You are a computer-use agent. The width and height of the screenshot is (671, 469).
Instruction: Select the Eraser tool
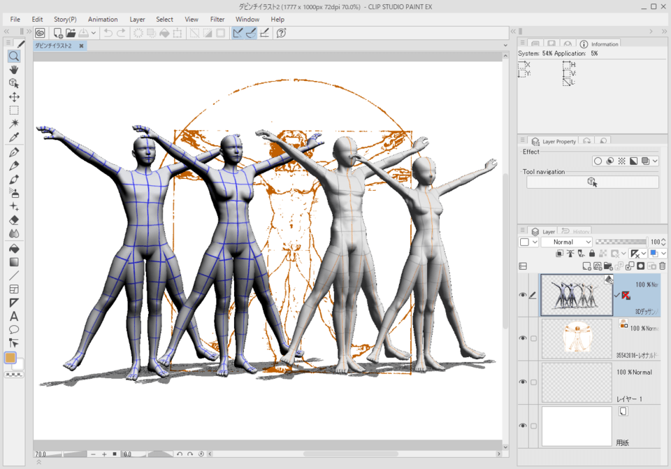[x=14, y=220]
